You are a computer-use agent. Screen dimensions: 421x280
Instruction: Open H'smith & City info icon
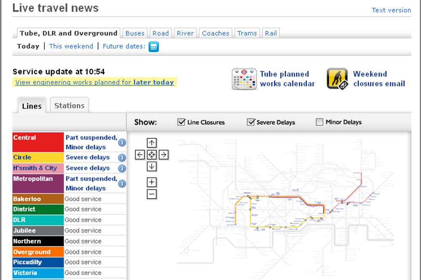click(x=122, y=168)
